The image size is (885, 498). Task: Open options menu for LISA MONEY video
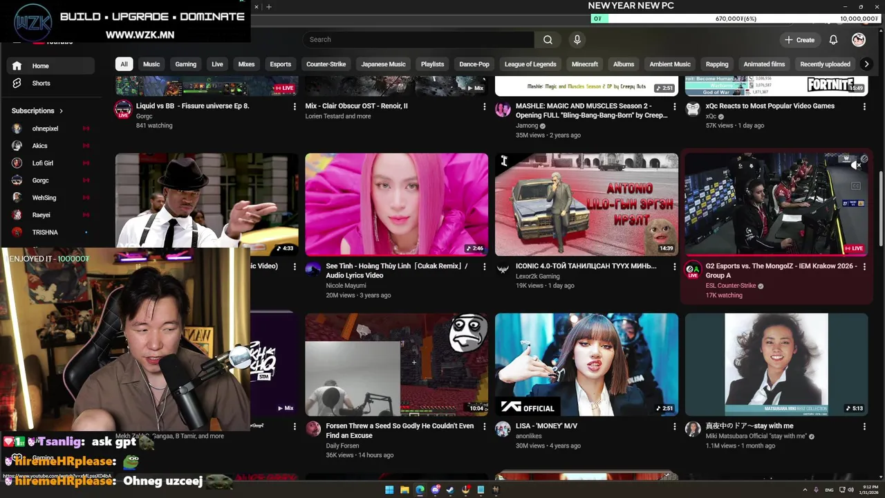click(x=674, y=427)
